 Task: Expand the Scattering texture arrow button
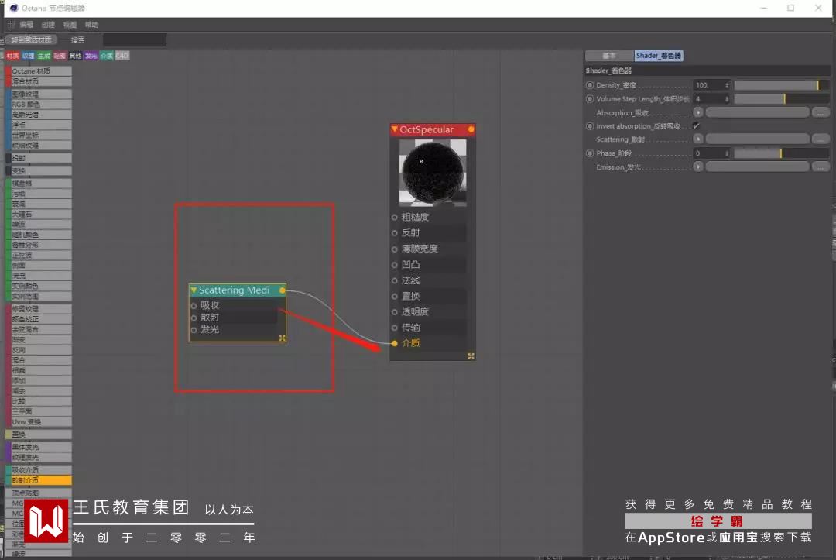tap(698, 139)
